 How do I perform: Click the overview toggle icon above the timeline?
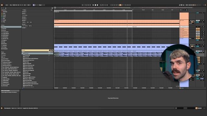[55, 8]
